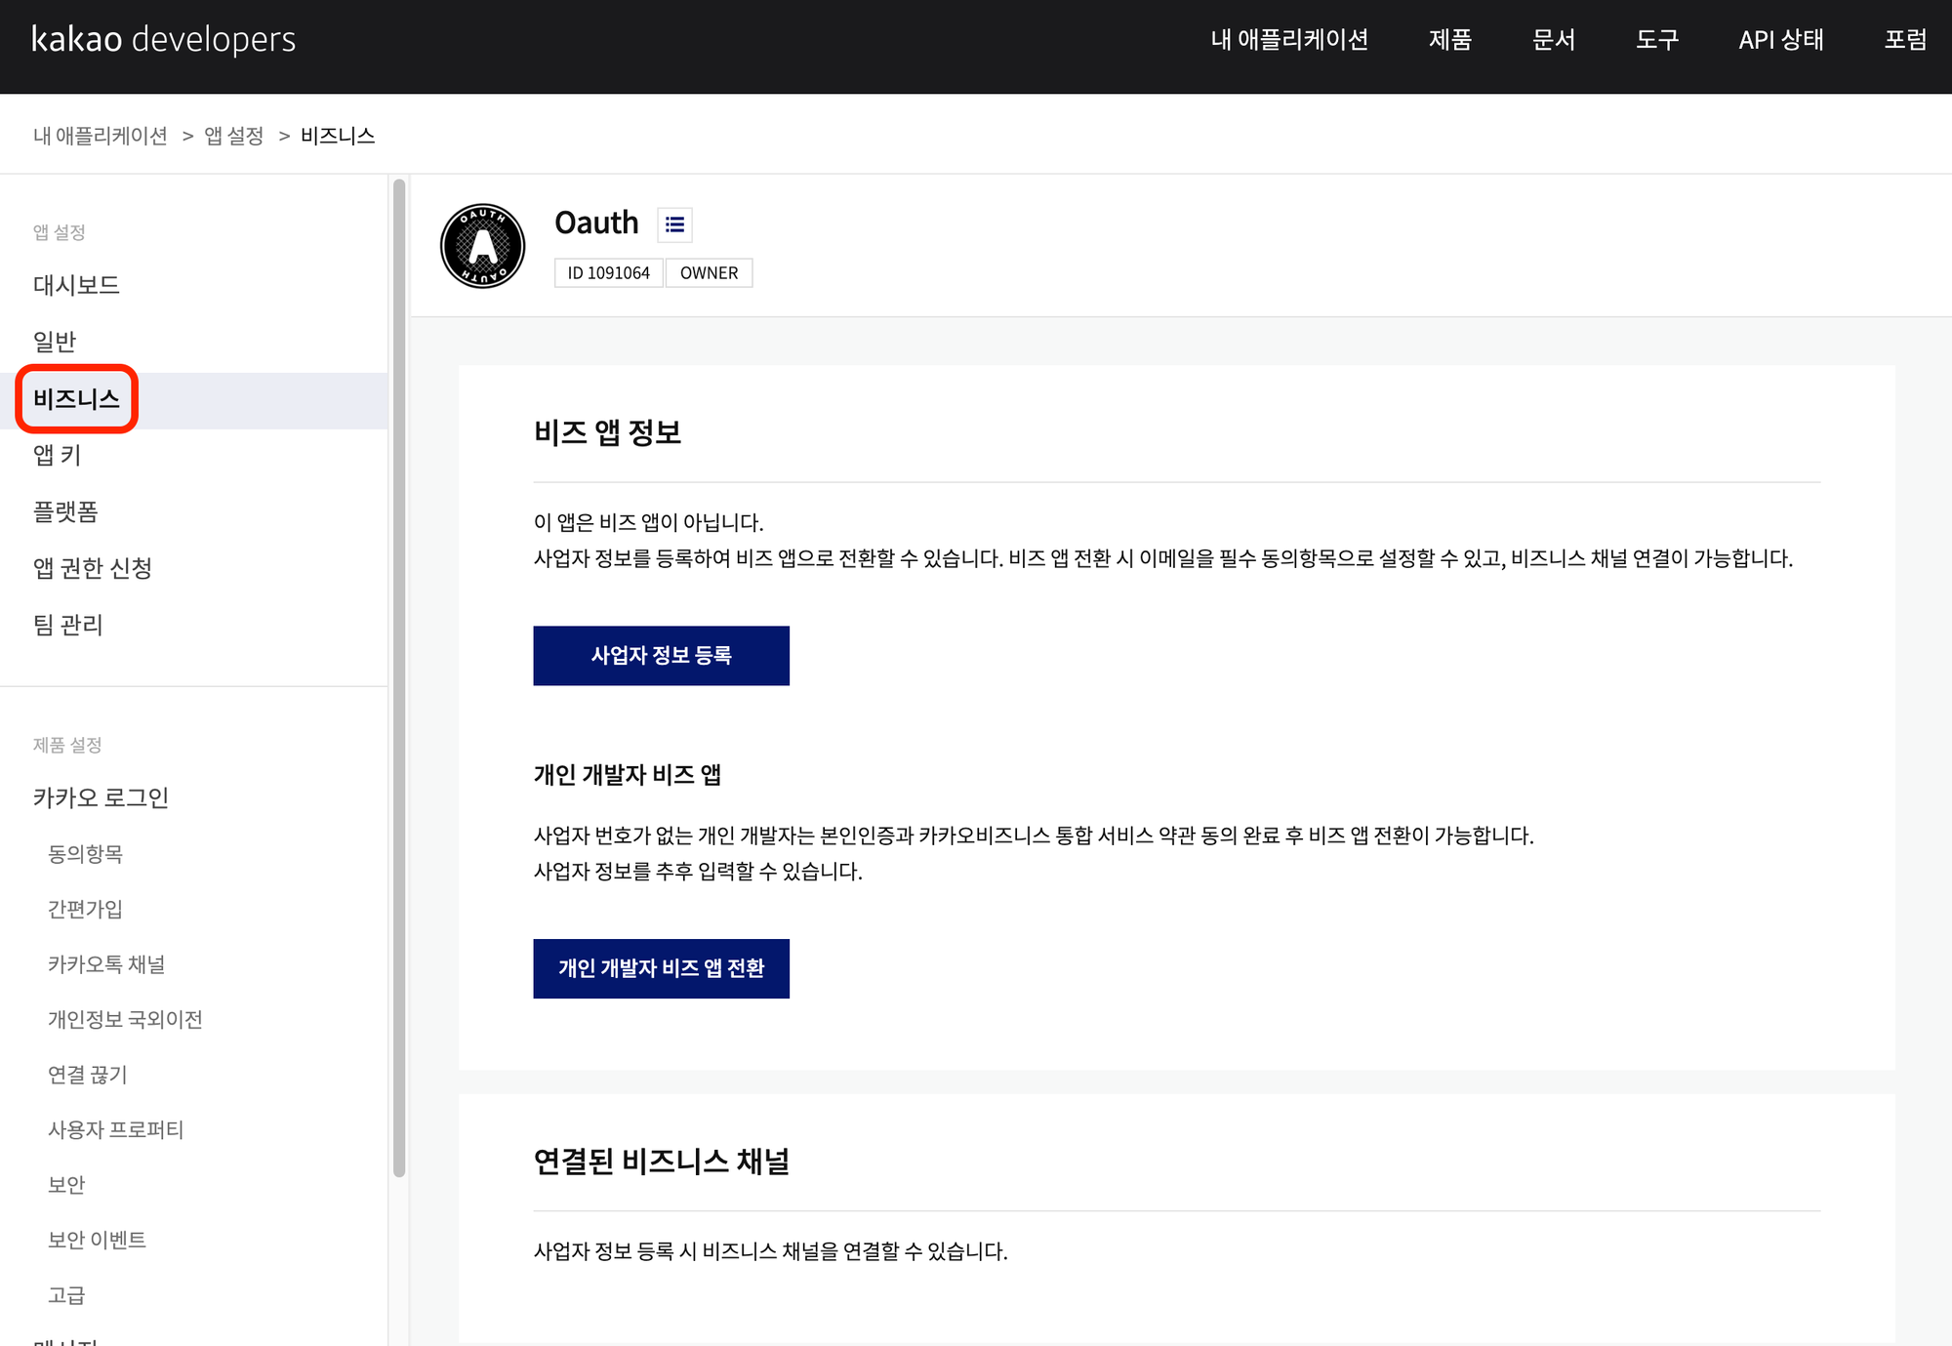Screen dimensions: 1952x1346
Task: Click 내 애플리케이션 breadcrumb link
Action: [x=100, y=136]
